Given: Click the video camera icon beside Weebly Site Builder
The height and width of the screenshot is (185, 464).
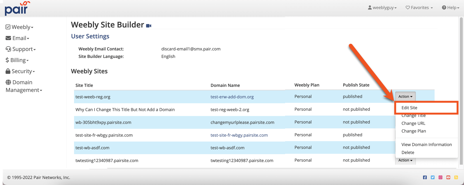Looking at the screenshot, I should 149,26.
